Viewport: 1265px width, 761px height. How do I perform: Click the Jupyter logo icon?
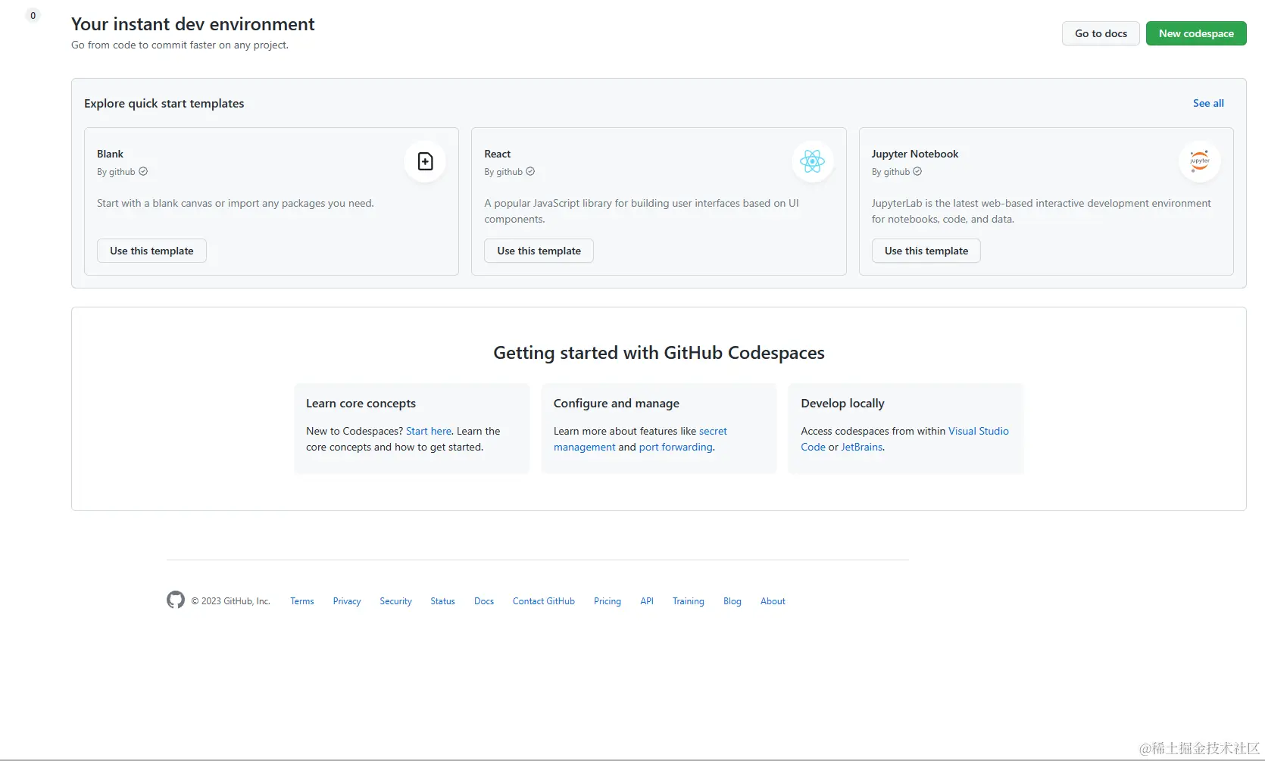click(1199, 161)
